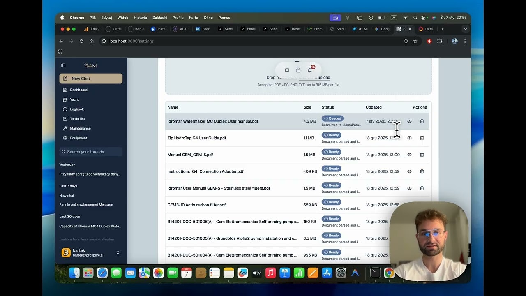Select GEM3-10 Activ carbon filter.pdf row
The image size is (526, 296).
[297, 205]
